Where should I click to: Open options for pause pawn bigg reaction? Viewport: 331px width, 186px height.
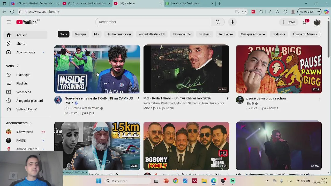click(x=320, y=99)
